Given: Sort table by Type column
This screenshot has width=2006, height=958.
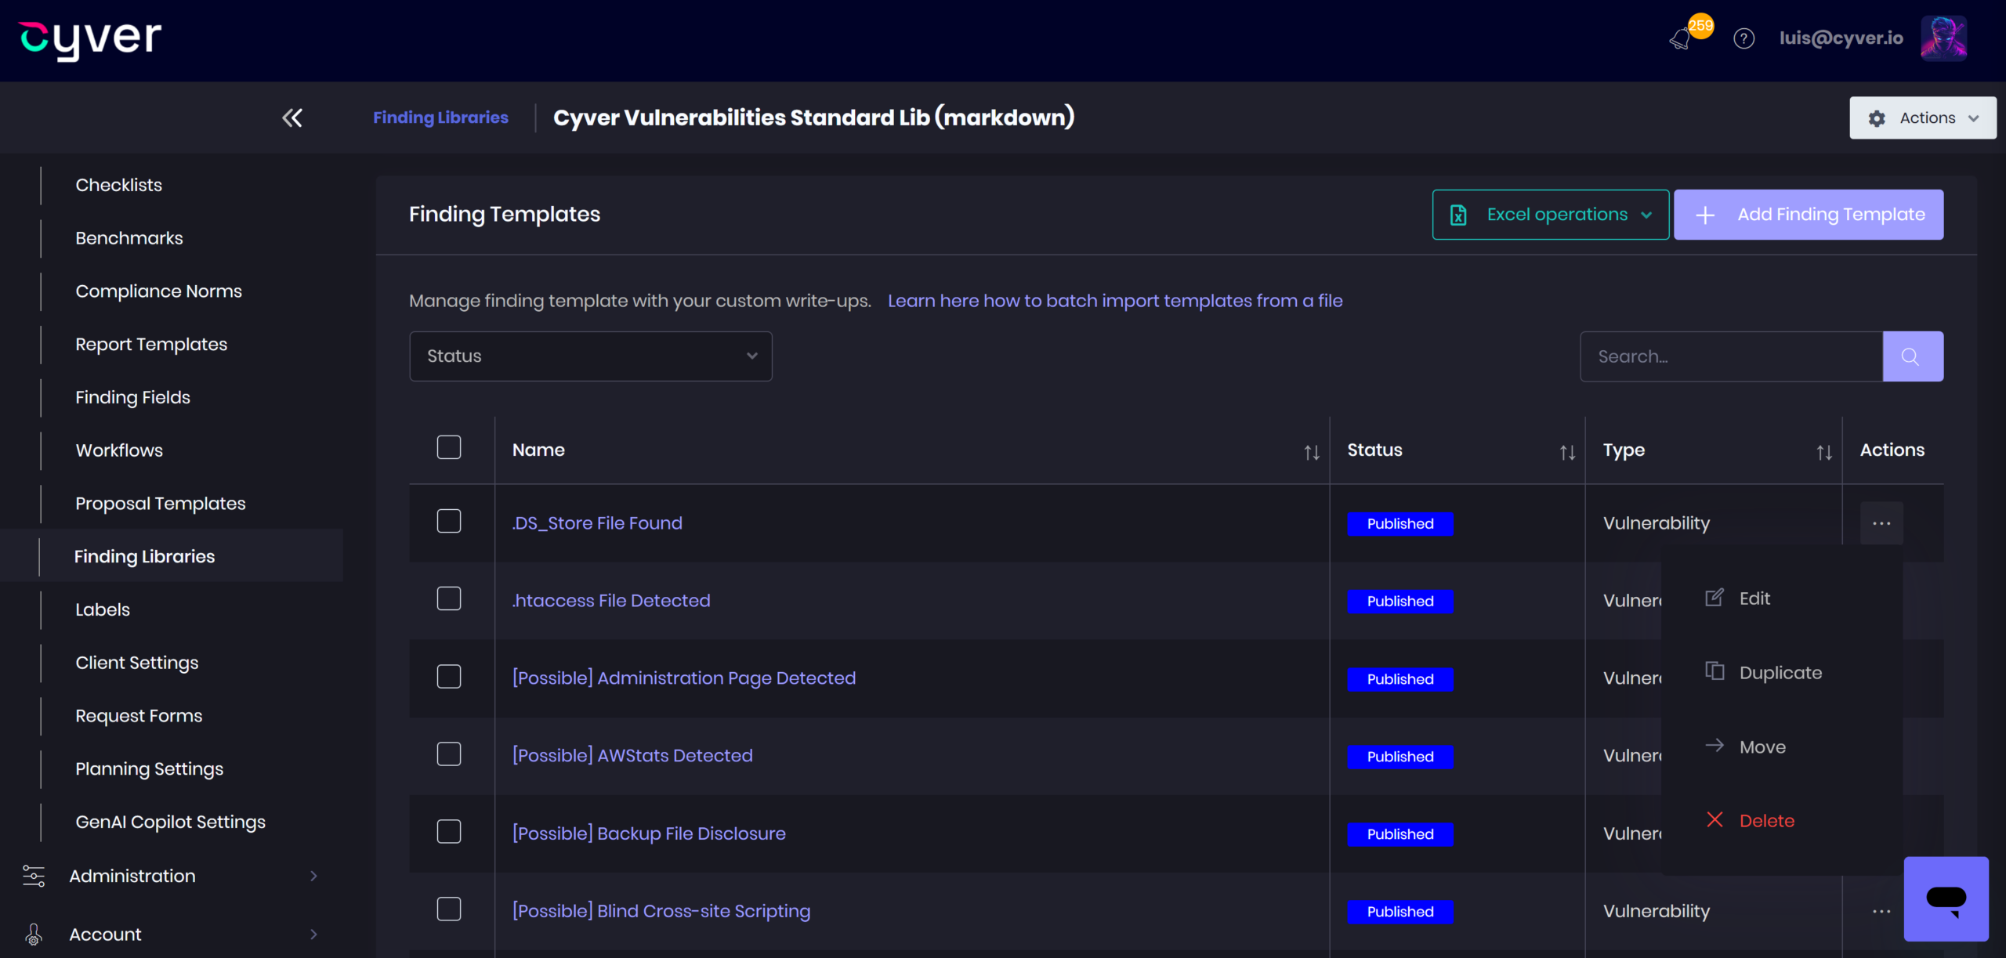Looking at the screenshot, I should 1824,452.
